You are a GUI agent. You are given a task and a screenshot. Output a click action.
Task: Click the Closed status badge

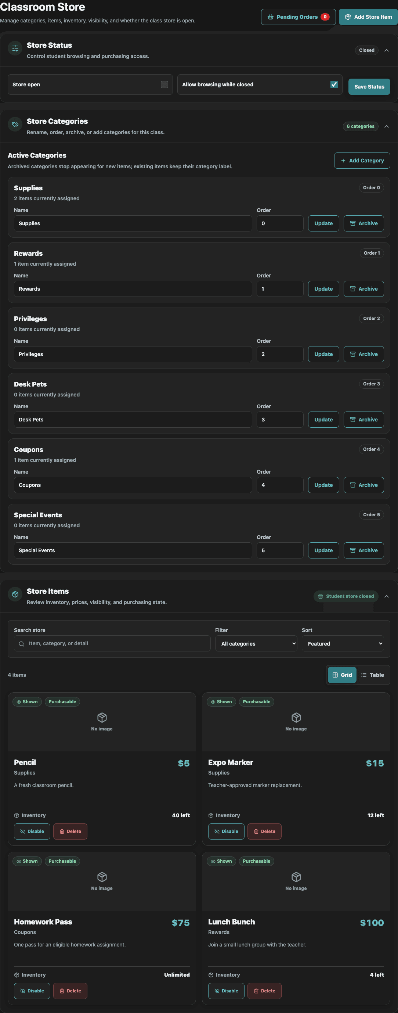(x=366, y=50)
